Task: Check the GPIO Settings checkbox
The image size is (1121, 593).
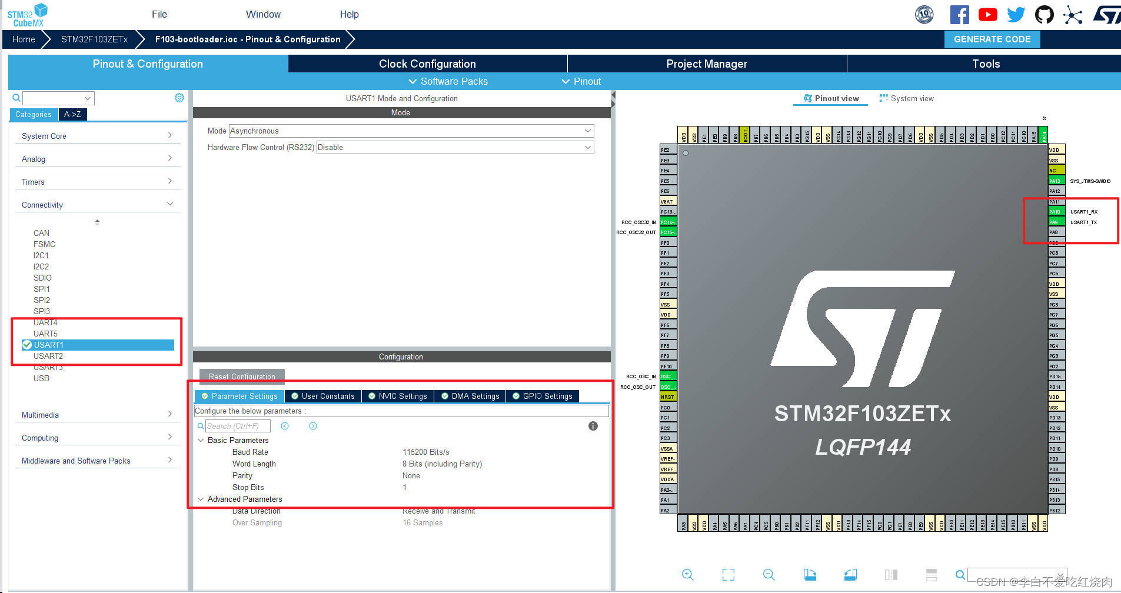Action: [x=516, y=396]
